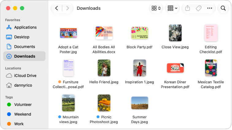Select the Furniture Collection Proposal thumbnail
Viewport: 232px width, 130px height.
coord(68,68)
